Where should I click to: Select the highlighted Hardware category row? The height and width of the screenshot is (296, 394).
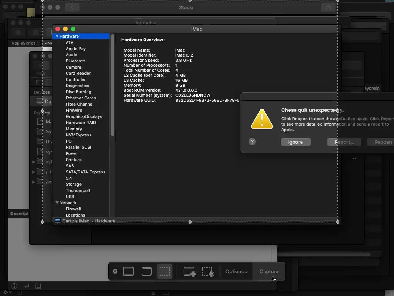pyautogui.click(x=81, y=36)
